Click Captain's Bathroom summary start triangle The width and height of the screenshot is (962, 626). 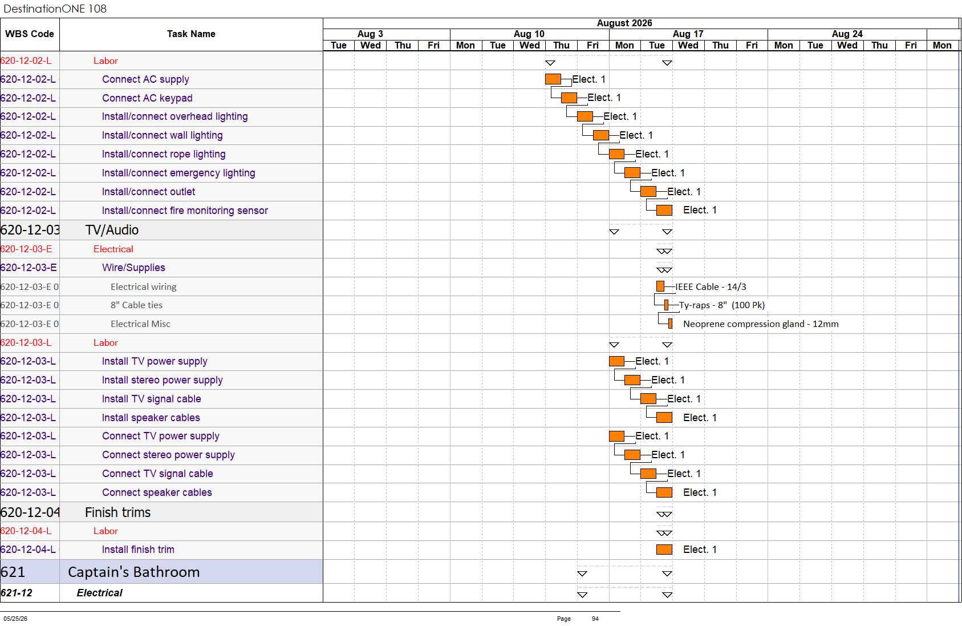582,574
